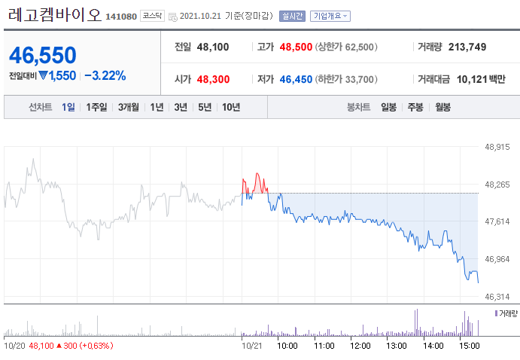Click the 봉차트 label

358,107
